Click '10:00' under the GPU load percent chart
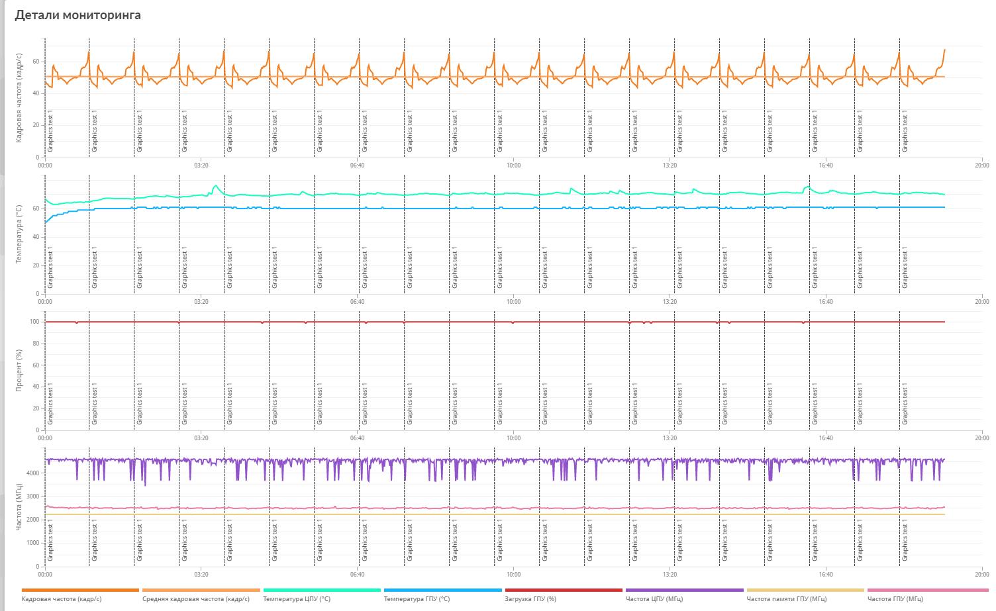Viewport: 996px width, 611px height. point(513,438)
